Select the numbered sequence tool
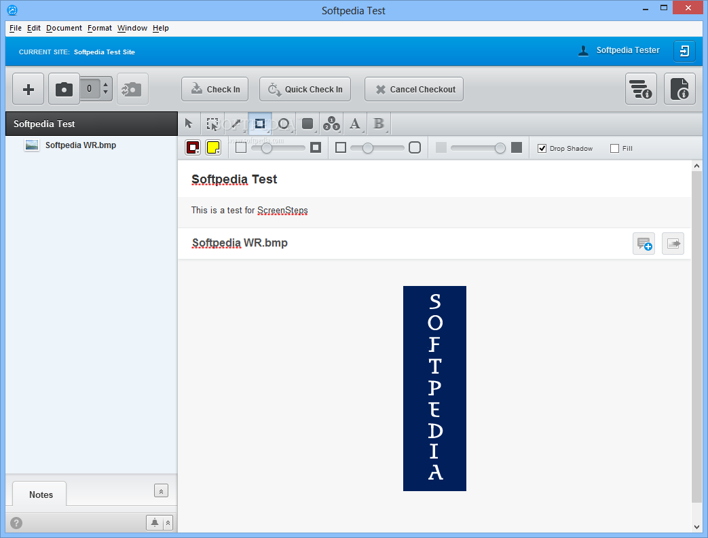 point(331,124)
